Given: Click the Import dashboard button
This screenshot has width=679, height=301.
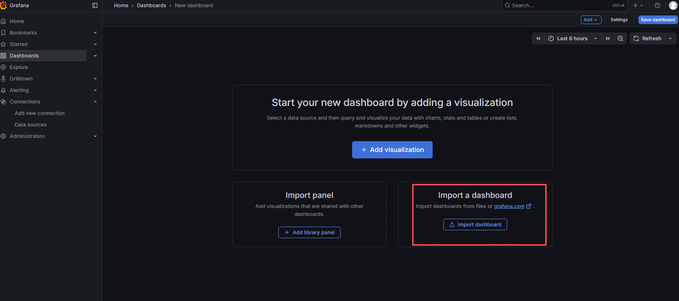Looking at the screenshot, I should (475, 224).
